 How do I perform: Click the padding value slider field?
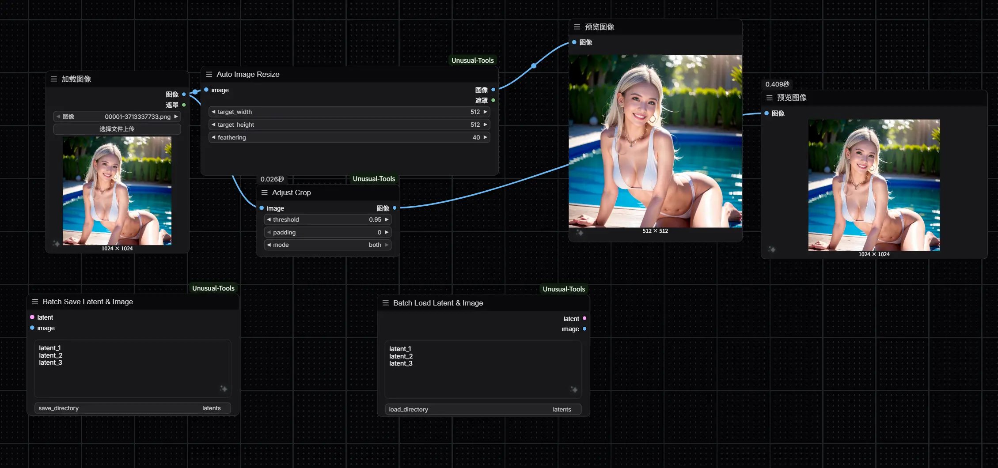pos(327,232)
